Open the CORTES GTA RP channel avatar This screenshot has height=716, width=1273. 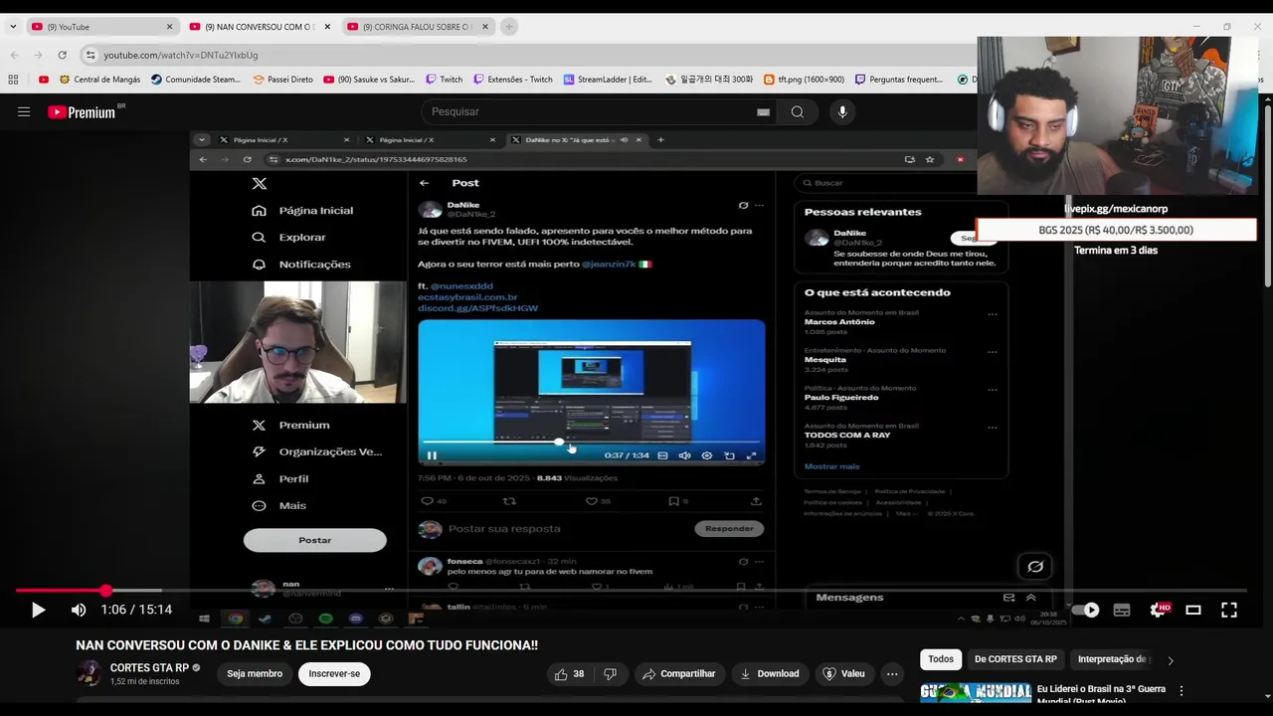click(x=90, y=673)
